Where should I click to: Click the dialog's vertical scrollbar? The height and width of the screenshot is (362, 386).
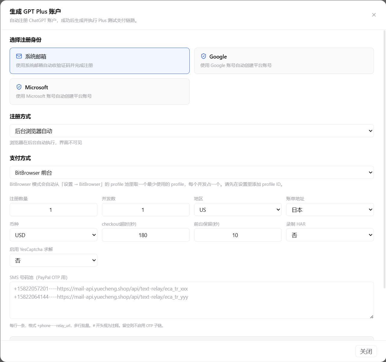(x=384, y=159)
